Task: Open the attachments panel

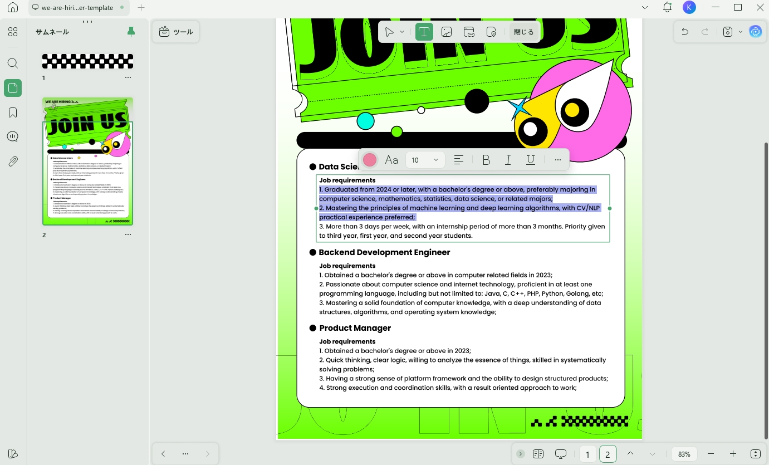Action: click(x=13, y=161)
